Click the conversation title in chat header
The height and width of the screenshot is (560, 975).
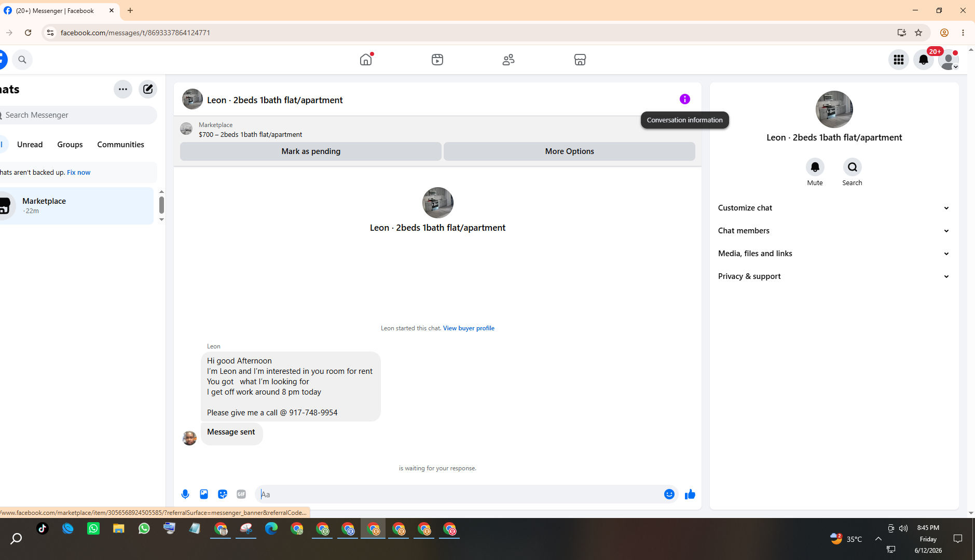point(274,100)
